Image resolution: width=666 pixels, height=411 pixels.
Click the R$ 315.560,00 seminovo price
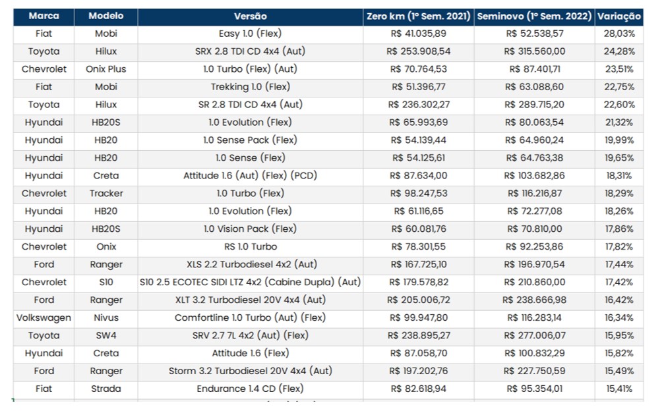click(533, 51)
